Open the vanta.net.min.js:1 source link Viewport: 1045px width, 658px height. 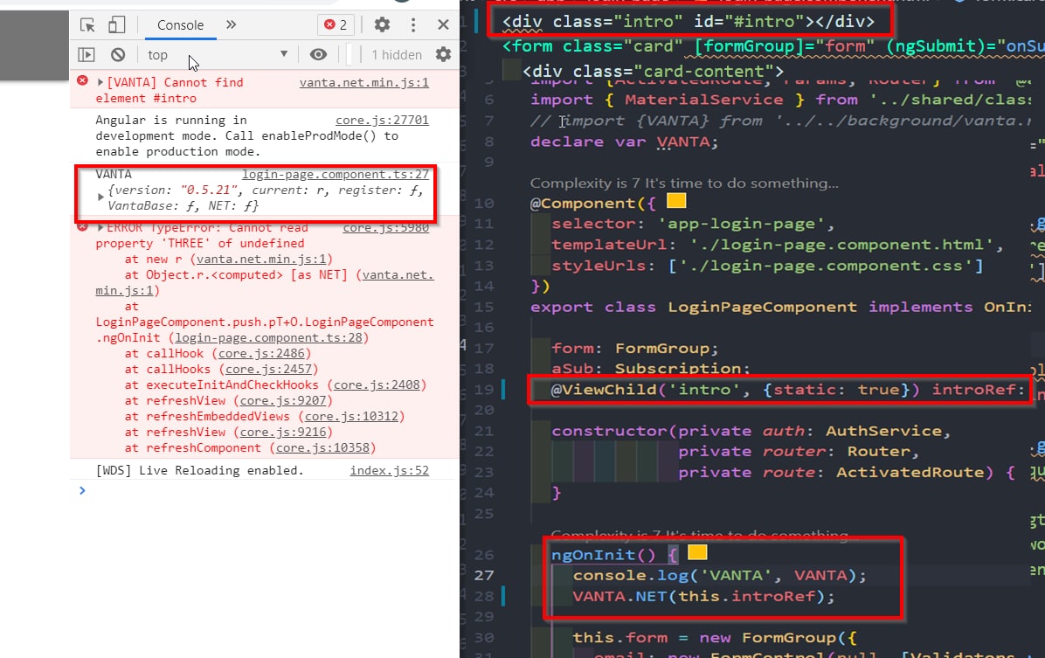[363, 83]
